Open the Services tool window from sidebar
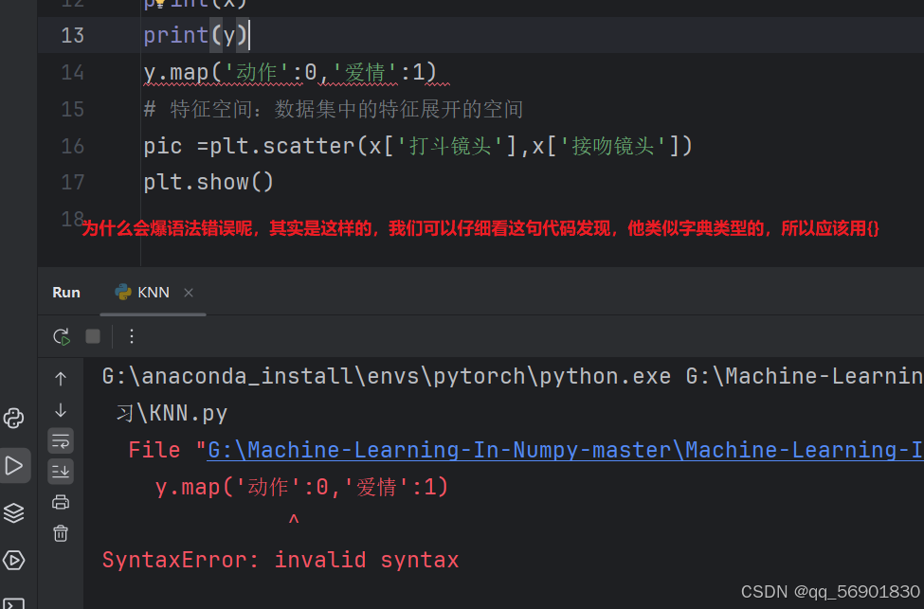Viewport: 924px width, 609px height. [13, 512]
